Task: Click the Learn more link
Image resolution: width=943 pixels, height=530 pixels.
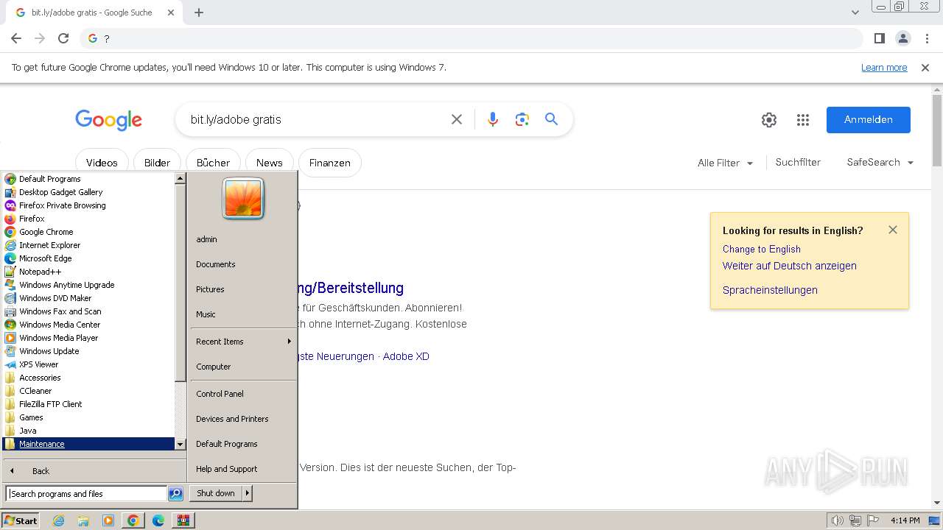Action: pyautogui.click(x=884, y=68)
